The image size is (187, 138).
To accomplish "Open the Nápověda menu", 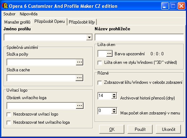I will tap(29, 14).
